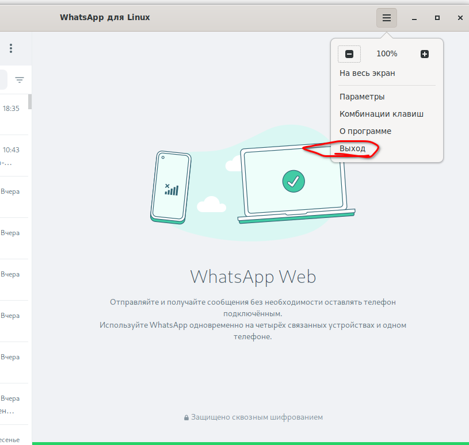Select "На весь экран" menu entry
Screen dimensions: 469x445
point(367,73)
